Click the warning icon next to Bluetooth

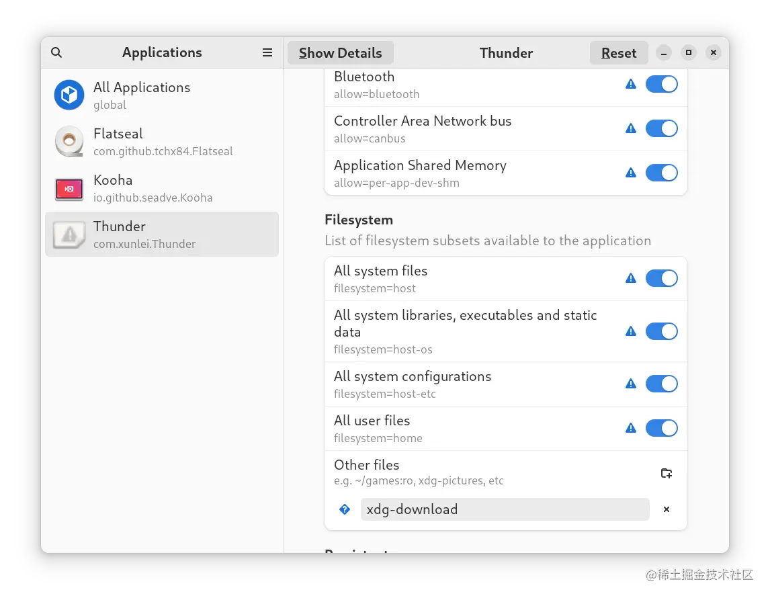pyautogui.click(x=630, y=84)
